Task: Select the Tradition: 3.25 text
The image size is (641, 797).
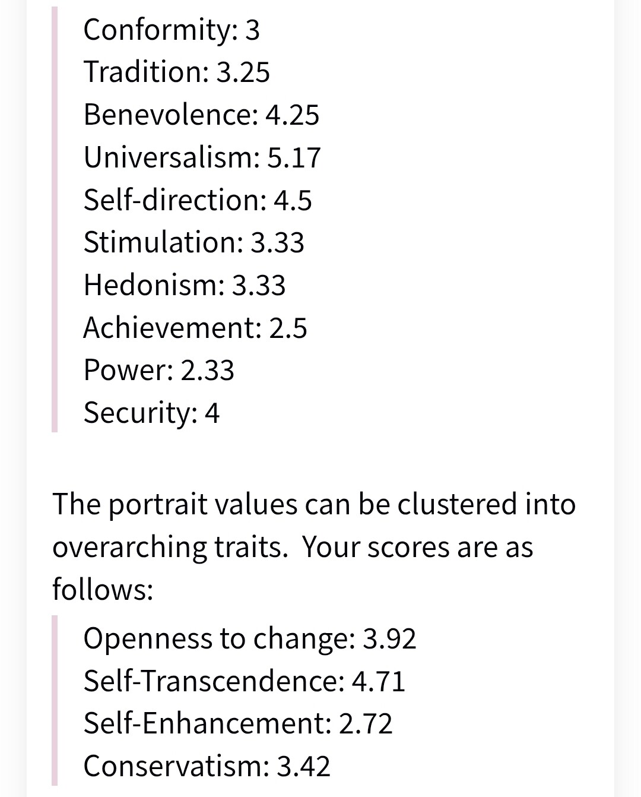Action: [x=176, y=72]
